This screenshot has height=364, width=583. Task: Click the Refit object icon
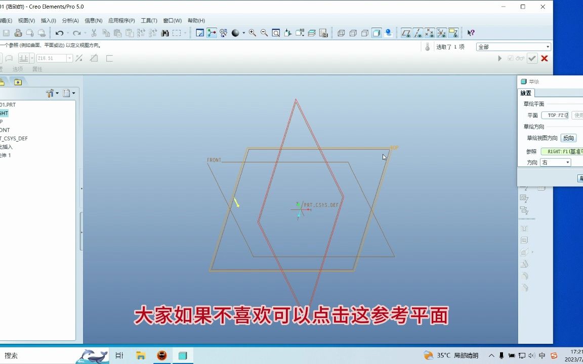[x=277, y=33]
